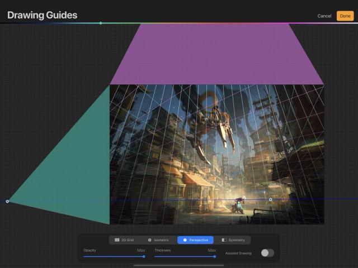Click the Opacity slider handle

(x=144, y=256)
